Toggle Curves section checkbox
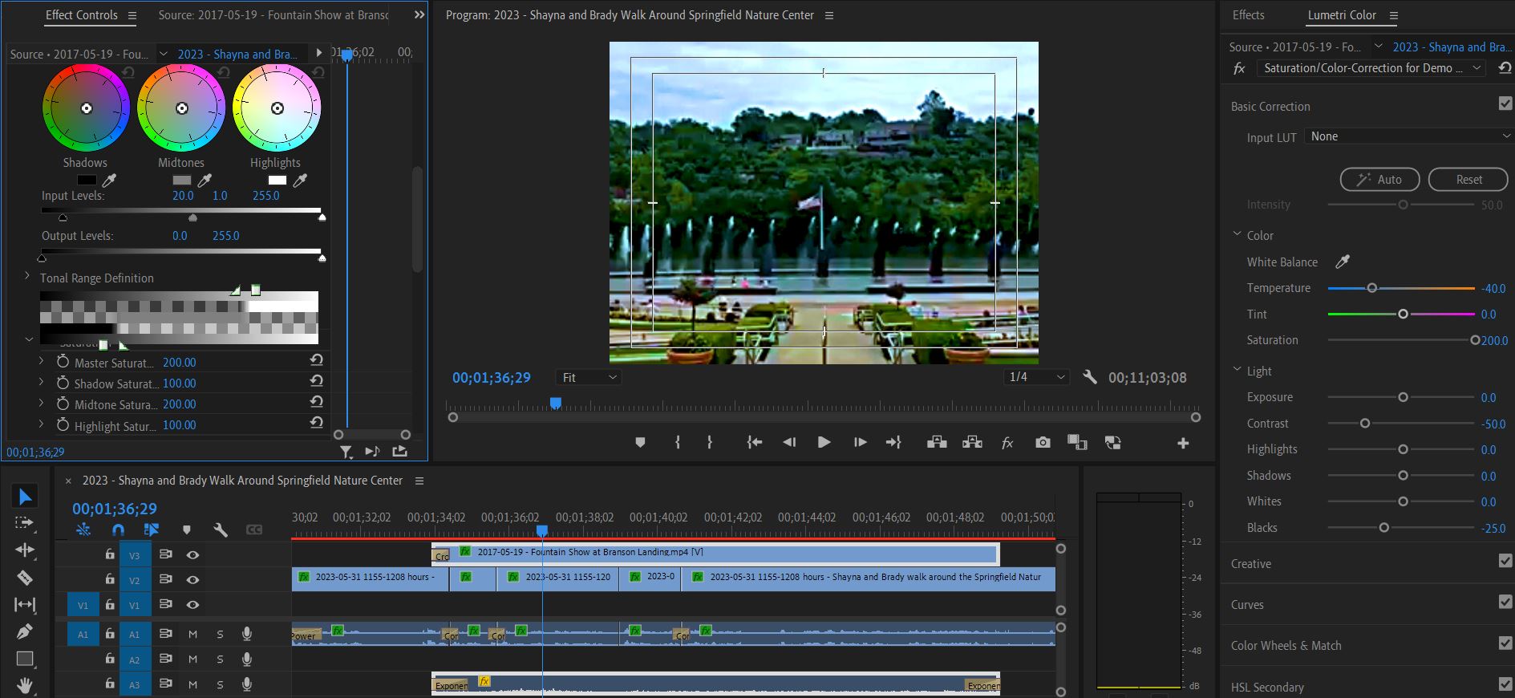Viewport: 1515px width, 698px height. [1505, 602]
